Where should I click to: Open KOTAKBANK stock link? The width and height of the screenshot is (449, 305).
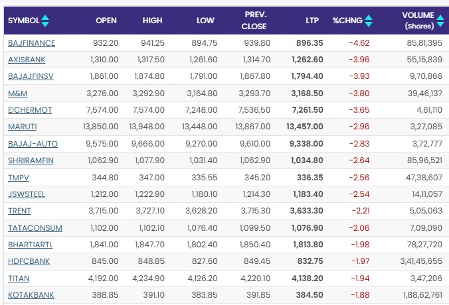pyautogui.click(x=31, y=295)
